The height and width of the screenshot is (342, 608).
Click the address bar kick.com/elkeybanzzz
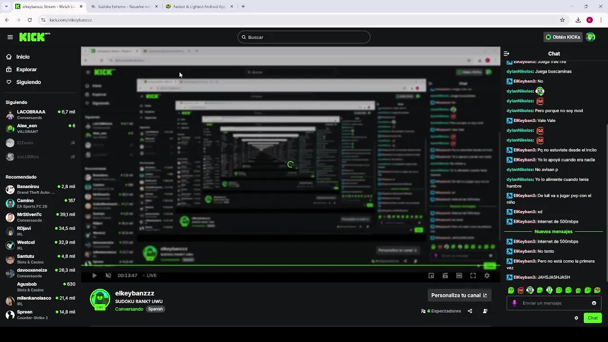coord(70,20)
